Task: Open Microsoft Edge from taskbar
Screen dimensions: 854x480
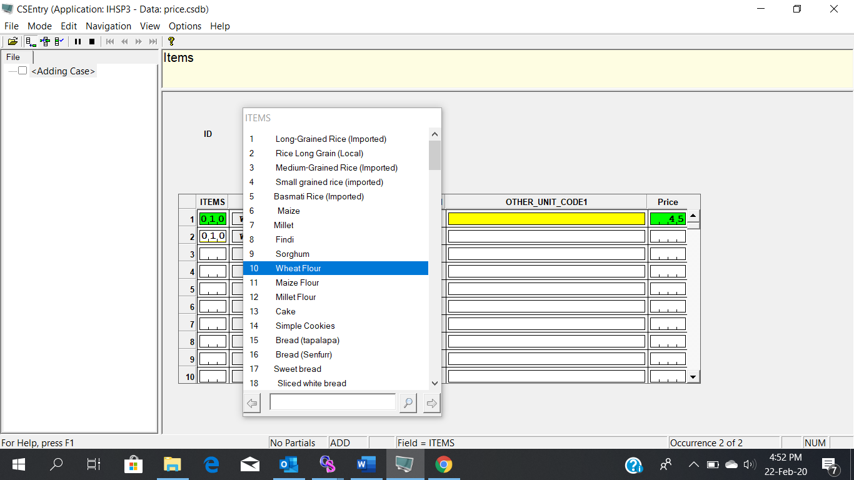Action: pos(211,464)
